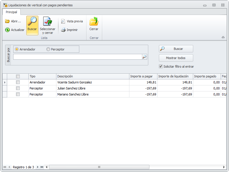This screenshot has width=229, height=172.
Task: Click the Actualizar refresh icon
Action: (7, 30)
